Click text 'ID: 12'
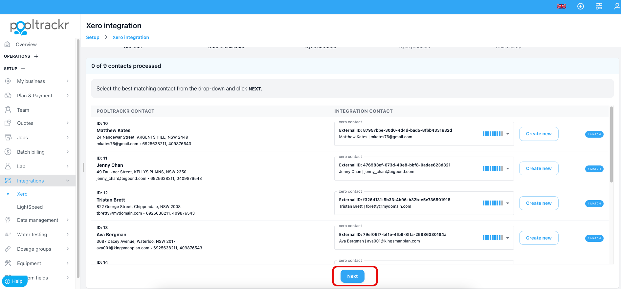The image size is (621, 289). [x=102, y=193]
